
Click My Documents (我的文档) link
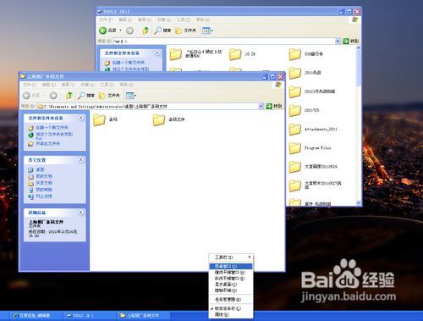tap(44, 176)
